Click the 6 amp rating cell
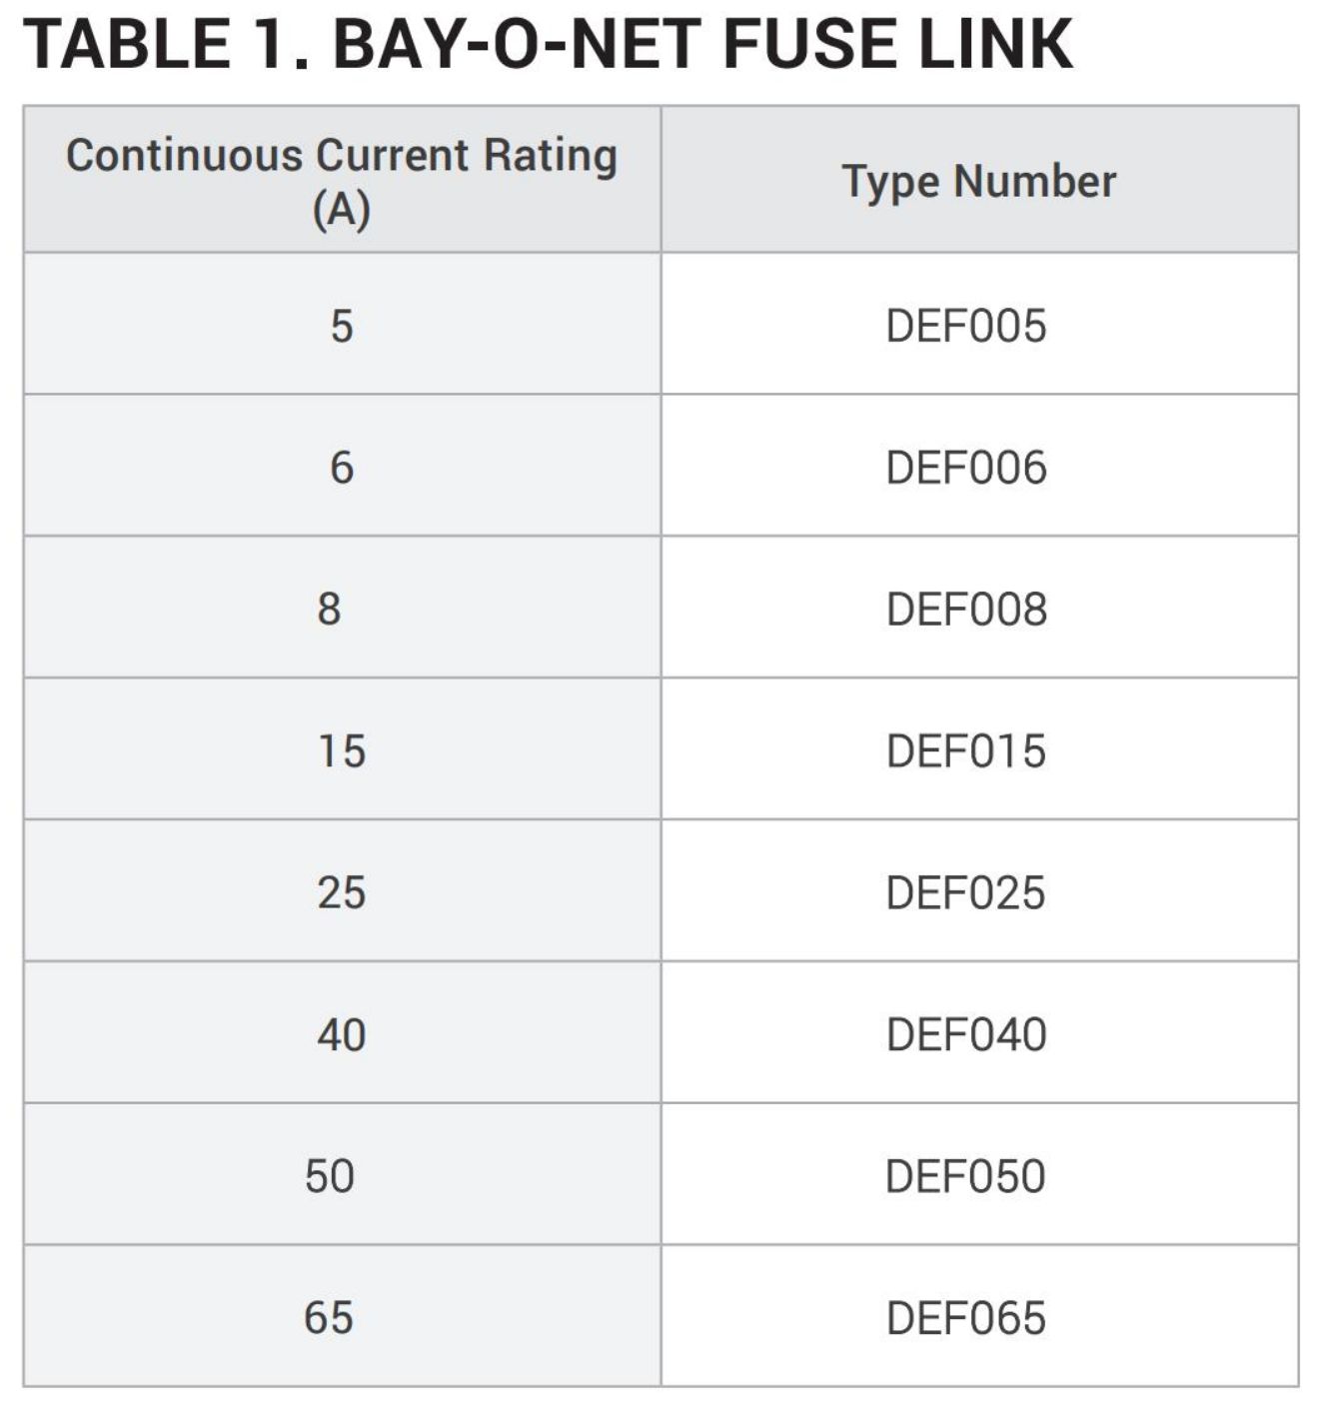1321x1405 pixels. [x=342, y=468]
